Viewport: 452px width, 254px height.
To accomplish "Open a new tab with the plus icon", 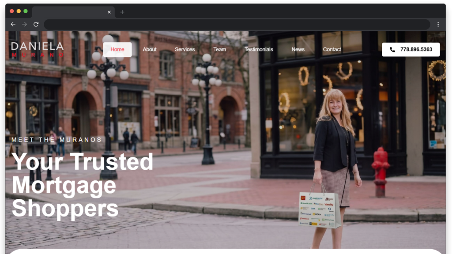I will point(122,12).
